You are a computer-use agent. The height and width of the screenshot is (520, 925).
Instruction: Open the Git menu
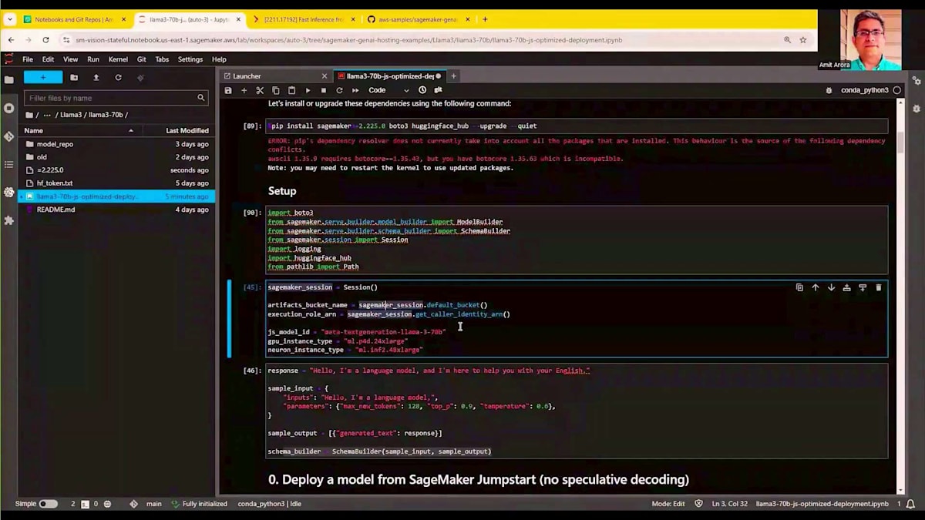click(x=142, y=59)
